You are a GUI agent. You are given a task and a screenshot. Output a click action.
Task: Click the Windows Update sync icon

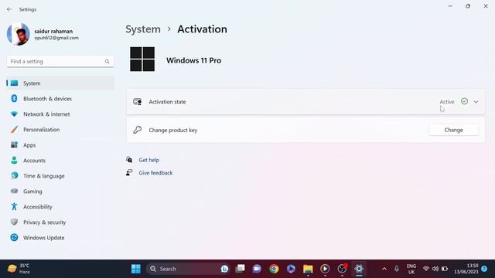14,237
